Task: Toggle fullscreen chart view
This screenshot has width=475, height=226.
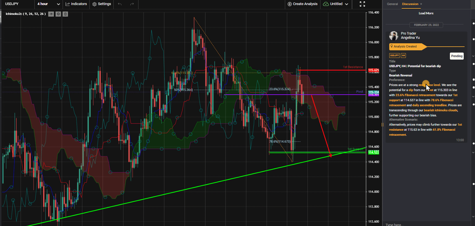Action: point(362,4)
